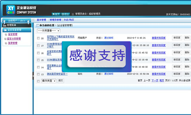Screen dimensions: 191x115
Task: Click the small square icon before 管理员身份
Action: click(73, 14)
